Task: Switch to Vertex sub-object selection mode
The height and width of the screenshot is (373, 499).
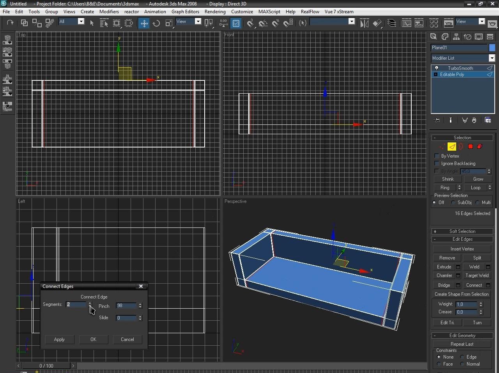Action: [x=441, y=147]
